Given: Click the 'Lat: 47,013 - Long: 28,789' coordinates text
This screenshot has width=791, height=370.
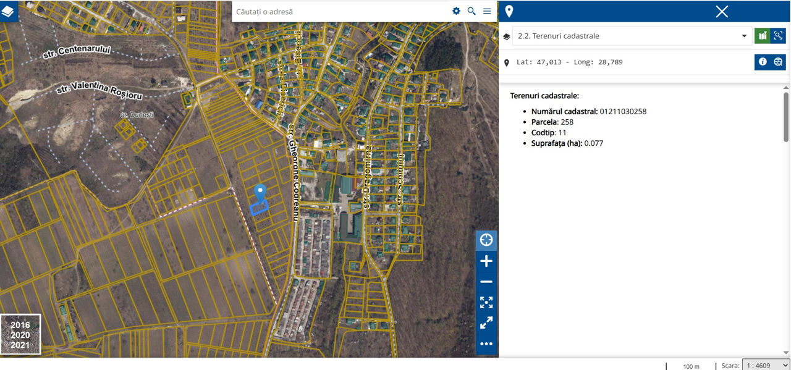Looking at the screenshot, I should click(x=569, y=62).
